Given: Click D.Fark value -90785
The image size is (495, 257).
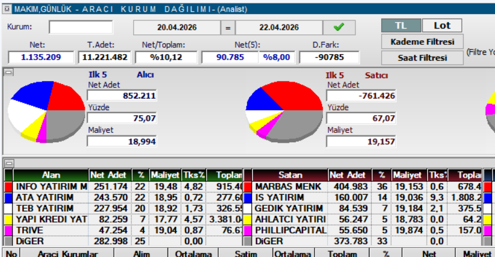Looking at the screenshot, I should [329, 57].
